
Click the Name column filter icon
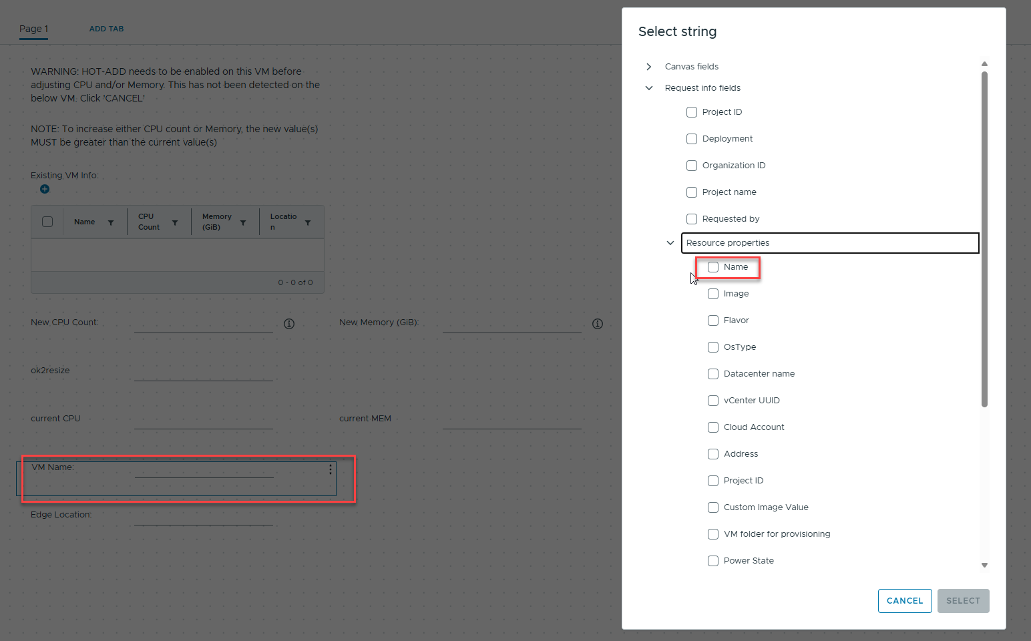click(111, 222)
